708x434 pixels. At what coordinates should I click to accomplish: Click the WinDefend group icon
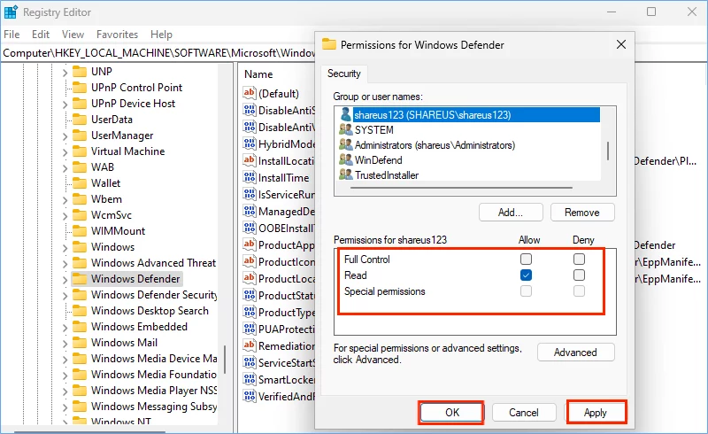click(346, 159)
